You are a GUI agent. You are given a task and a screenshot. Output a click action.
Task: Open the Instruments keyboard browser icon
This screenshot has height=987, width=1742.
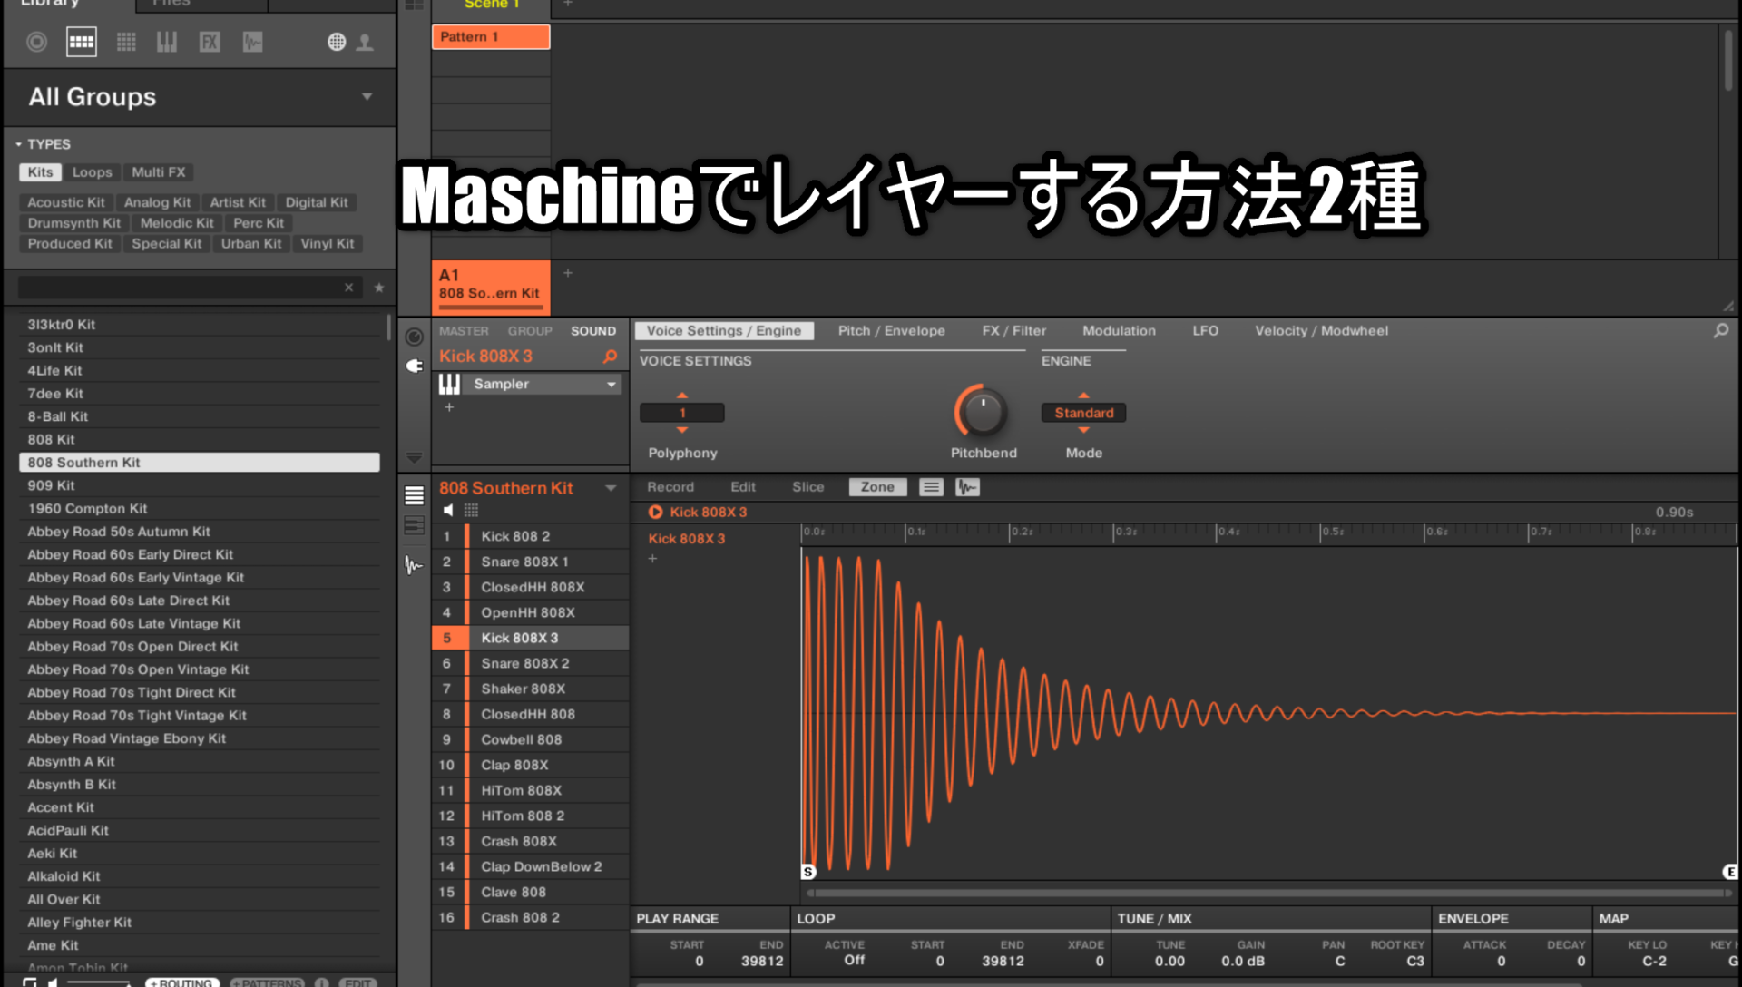[167, 42]
